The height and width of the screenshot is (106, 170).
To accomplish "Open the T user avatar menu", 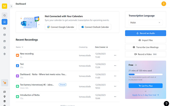I will pos(164,4).
